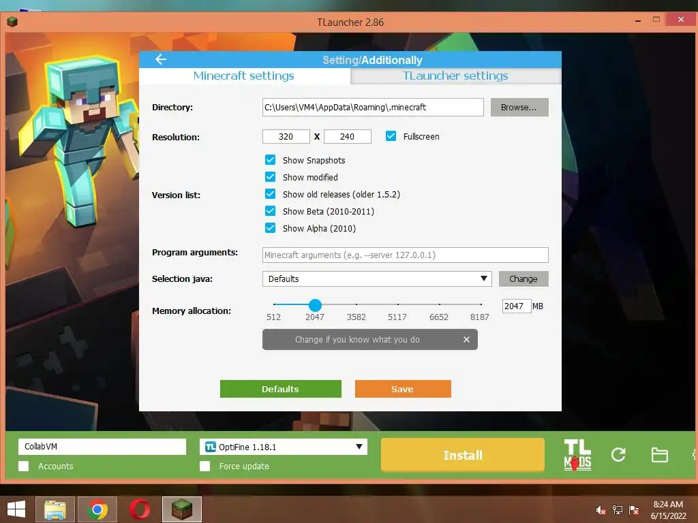The width and height of the screenshot is (698, 523).
Task: Click the TLauncher cube icon in title bar
Action: pos(12,21)
